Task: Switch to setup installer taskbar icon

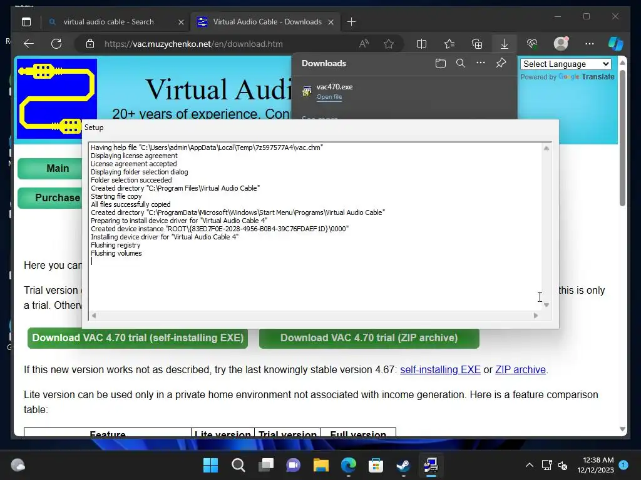Action: tap(431, 465)
